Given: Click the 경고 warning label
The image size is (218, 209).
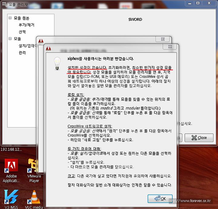Looking at the screenshot, I should (71, 176).
